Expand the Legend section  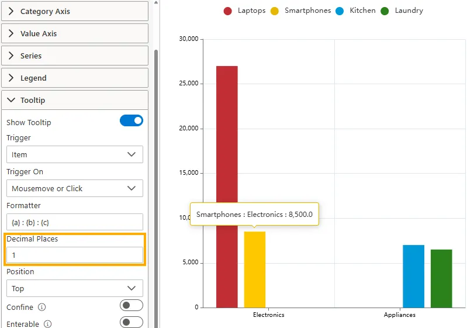[74, 78]
